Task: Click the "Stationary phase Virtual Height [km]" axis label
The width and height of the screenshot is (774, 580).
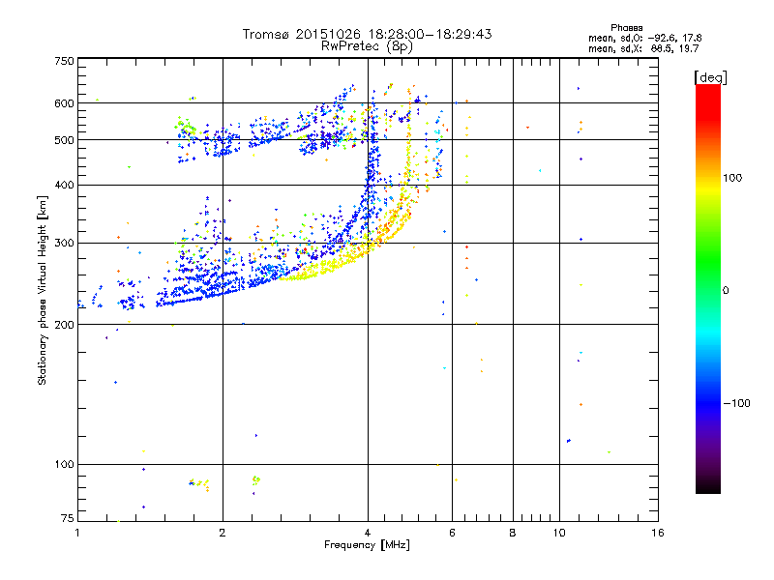Action: click(x=43, y=290)
